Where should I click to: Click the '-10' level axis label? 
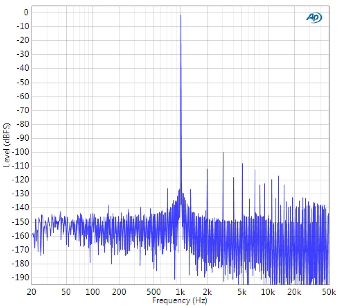[23, 26]
